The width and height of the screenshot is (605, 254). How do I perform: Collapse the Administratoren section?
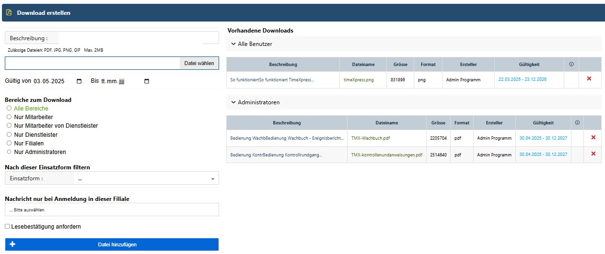click(233, 102)
